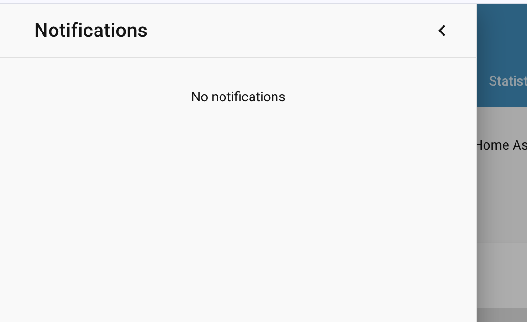This screenshot has width=527, height=322.
Task: Switch to the partially visible Statistics tab
Action: click(507, 81)
